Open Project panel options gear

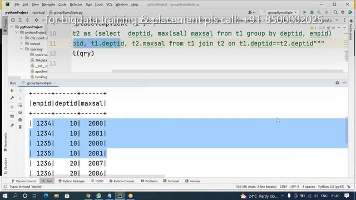coord(36,20)
